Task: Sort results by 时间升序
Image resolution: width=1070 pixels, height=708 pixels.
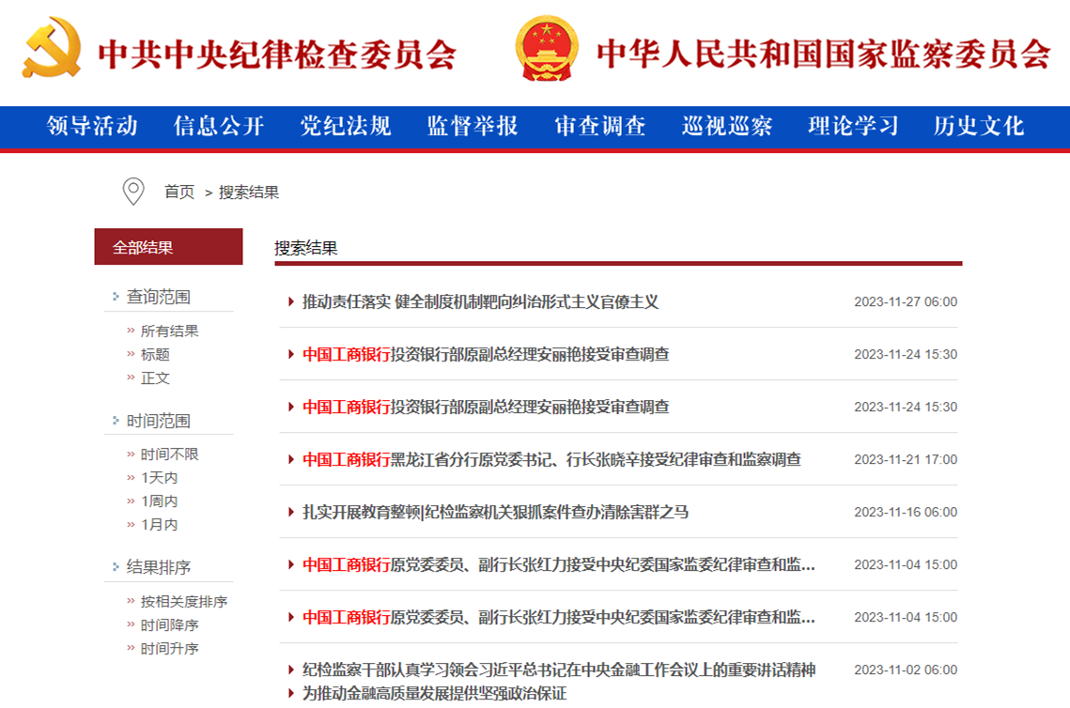Action: [169, 649]
